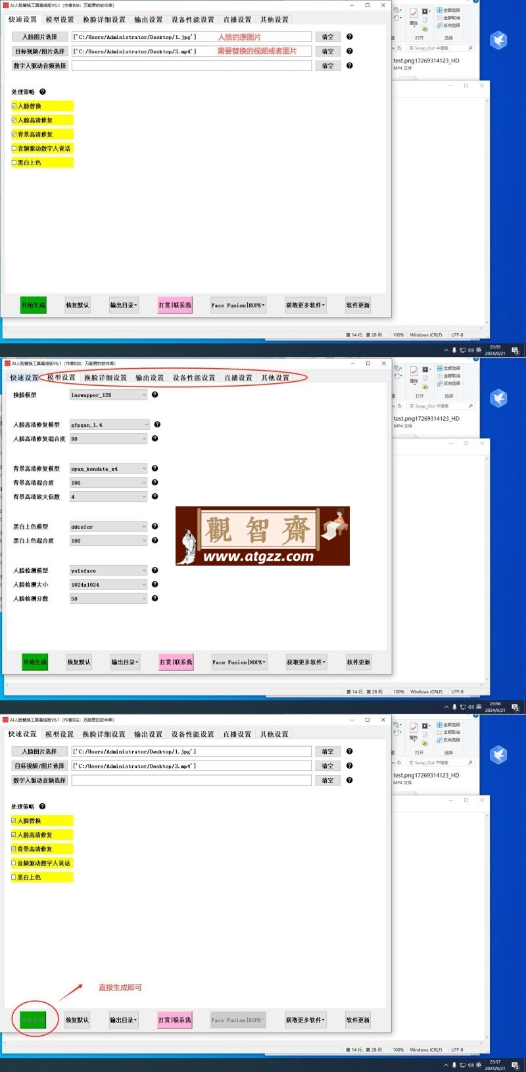Show help for 人脸检测分数
Screen dimensions: 526x1072
[155, 599]
